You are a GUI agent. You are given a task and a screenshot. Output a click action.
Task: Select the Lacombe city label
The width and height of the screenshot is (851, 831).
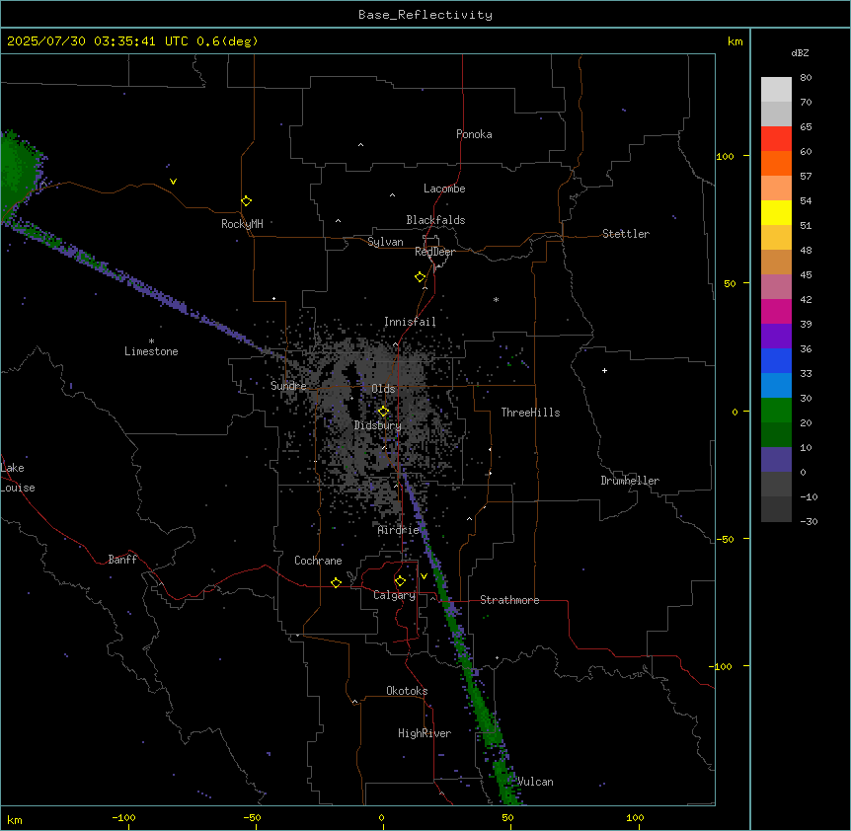click(444, 189)
